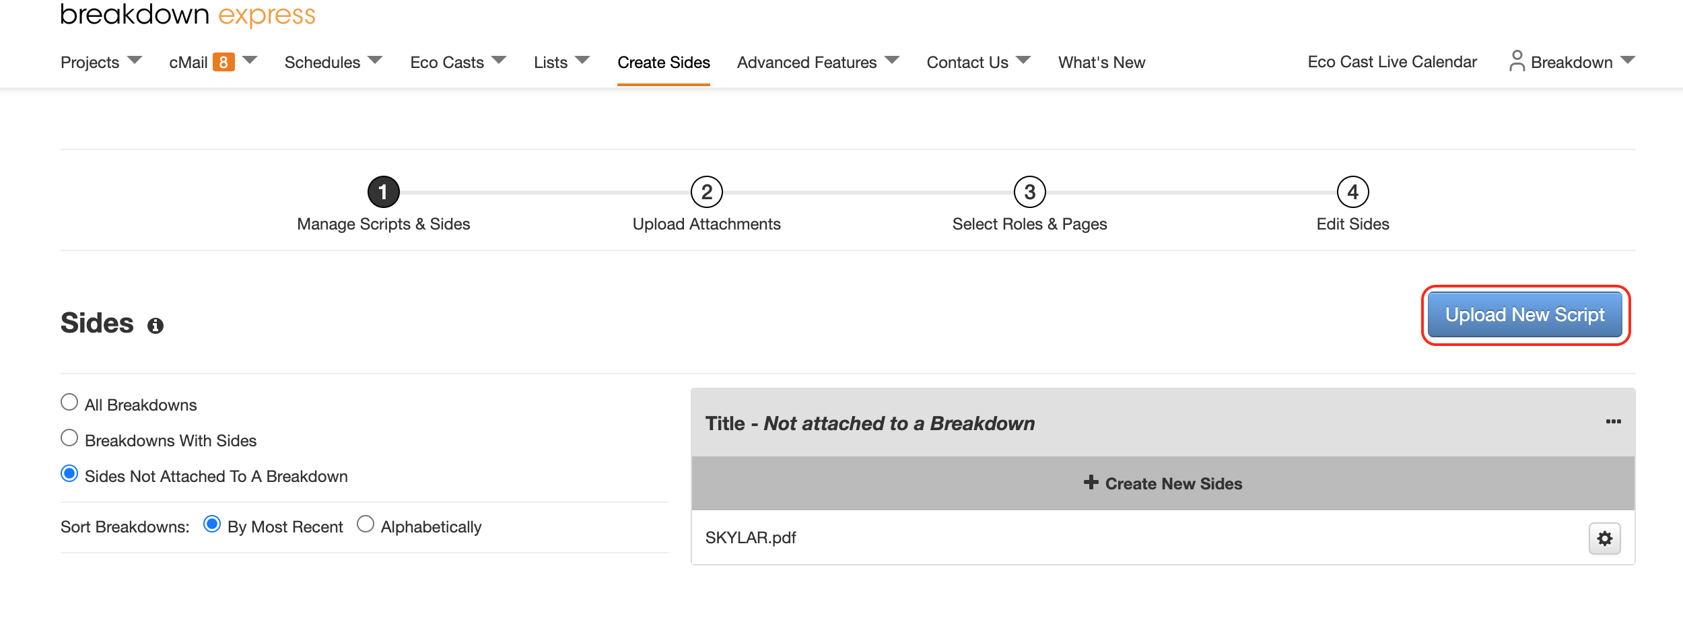Go to step 4 circle

click(1353, 193)
